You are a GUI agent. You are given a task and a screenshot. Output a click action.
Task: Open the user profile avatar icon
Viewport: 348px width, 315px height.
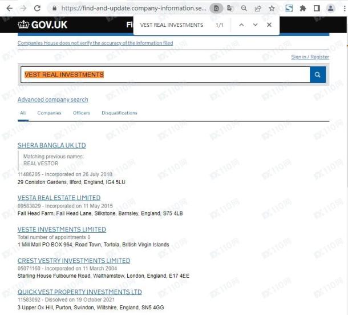[x=330, y=9]
